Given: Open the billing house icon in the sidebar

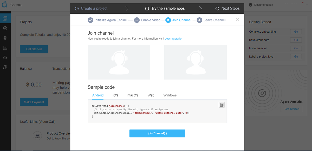Looking at the screenshot, I should point(5,57).
